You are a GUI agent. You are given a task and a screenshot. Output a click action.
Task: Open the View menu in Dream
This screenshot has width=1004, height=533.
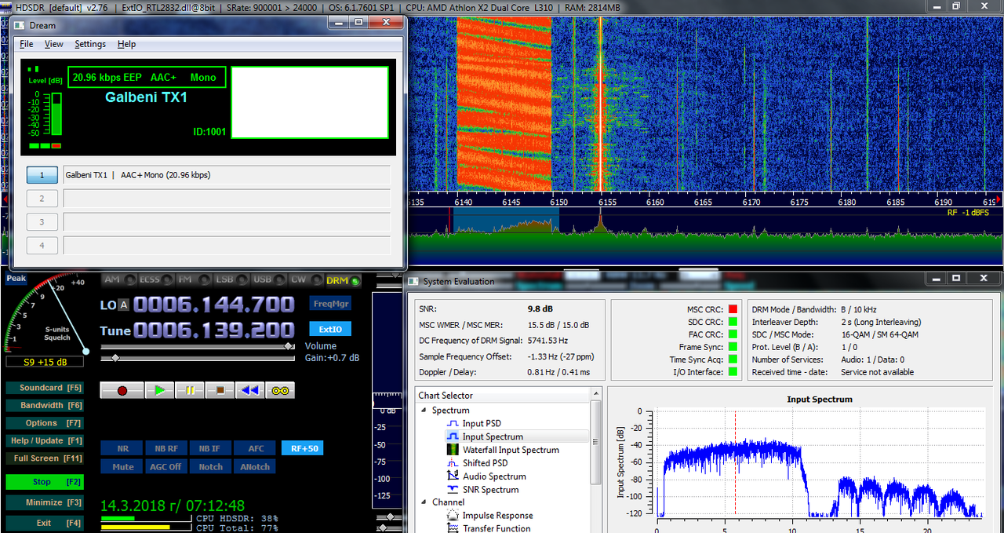53,44
